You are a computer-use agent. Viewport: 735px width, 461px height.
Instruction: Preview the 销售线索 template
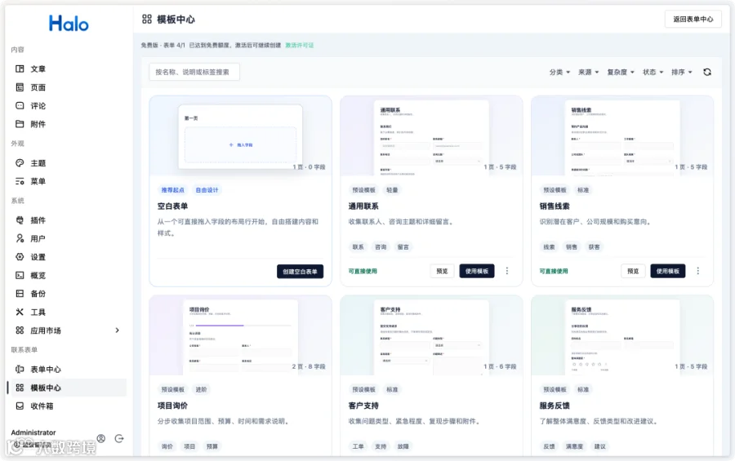[633, 271]
